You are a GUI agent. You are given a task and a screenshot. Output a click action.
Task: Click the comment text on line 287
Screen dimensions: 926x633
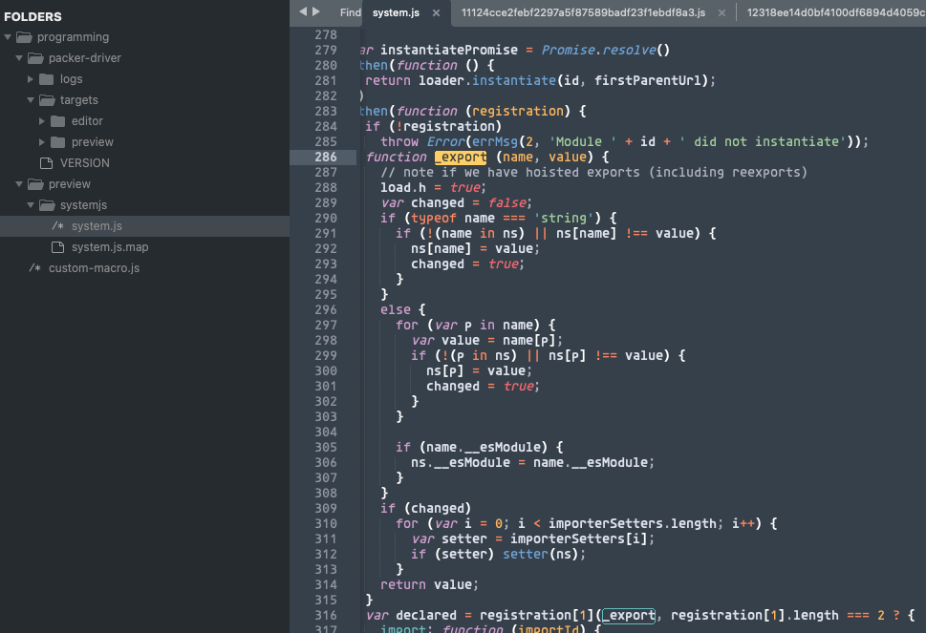[x=593, y=172]
